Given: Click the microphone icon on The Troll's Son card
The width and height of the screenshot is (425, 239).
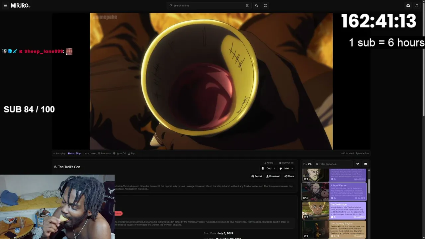Looking at the screenshot, I should (335, 217).
